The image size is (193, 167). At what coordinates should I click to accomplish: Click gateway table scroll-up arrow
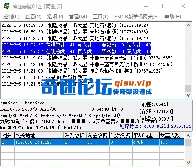click(x=189, y=136)
